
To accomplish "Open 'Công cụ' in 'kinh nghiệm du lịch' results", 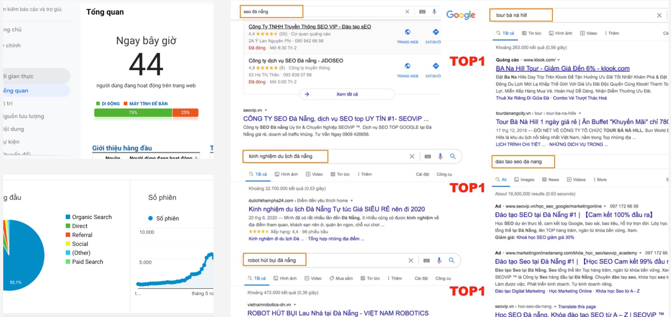I will click(x=444, y=174).
